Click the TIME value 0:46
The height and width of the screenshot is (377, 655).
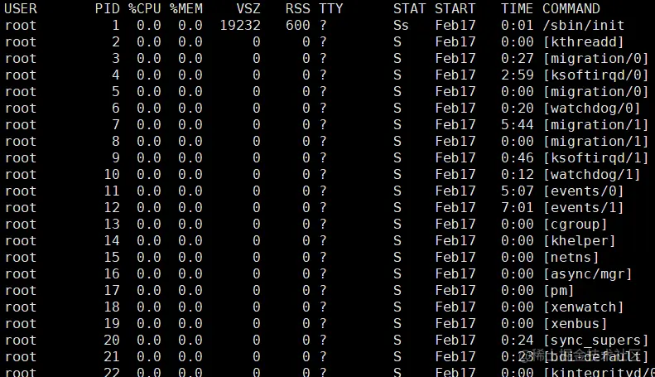coord(518,158)
